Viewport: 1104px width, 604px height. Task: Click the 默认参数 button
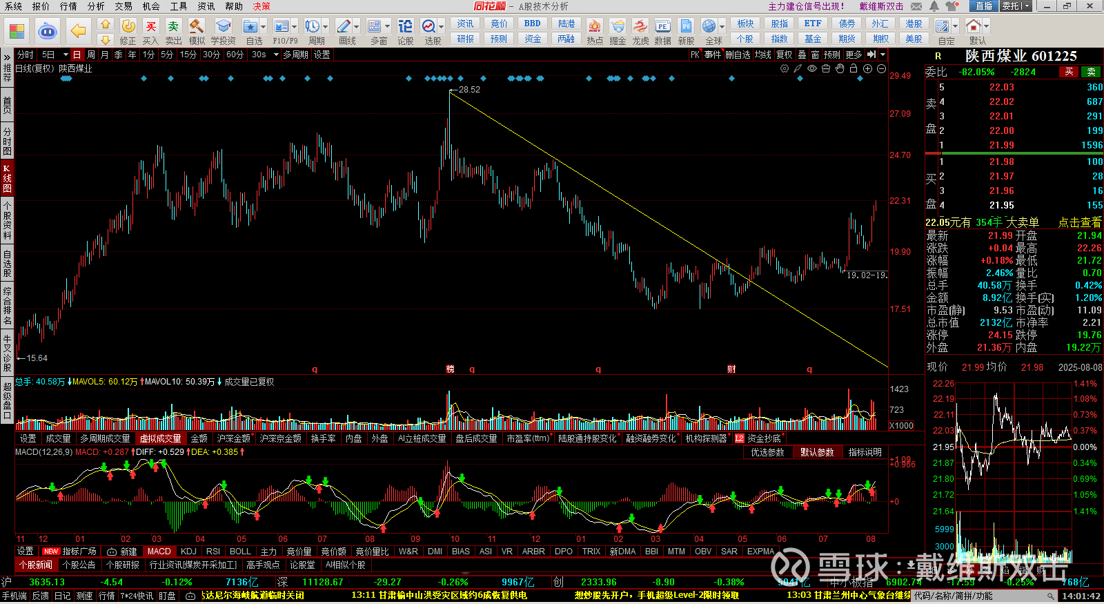tap(817, 452)
